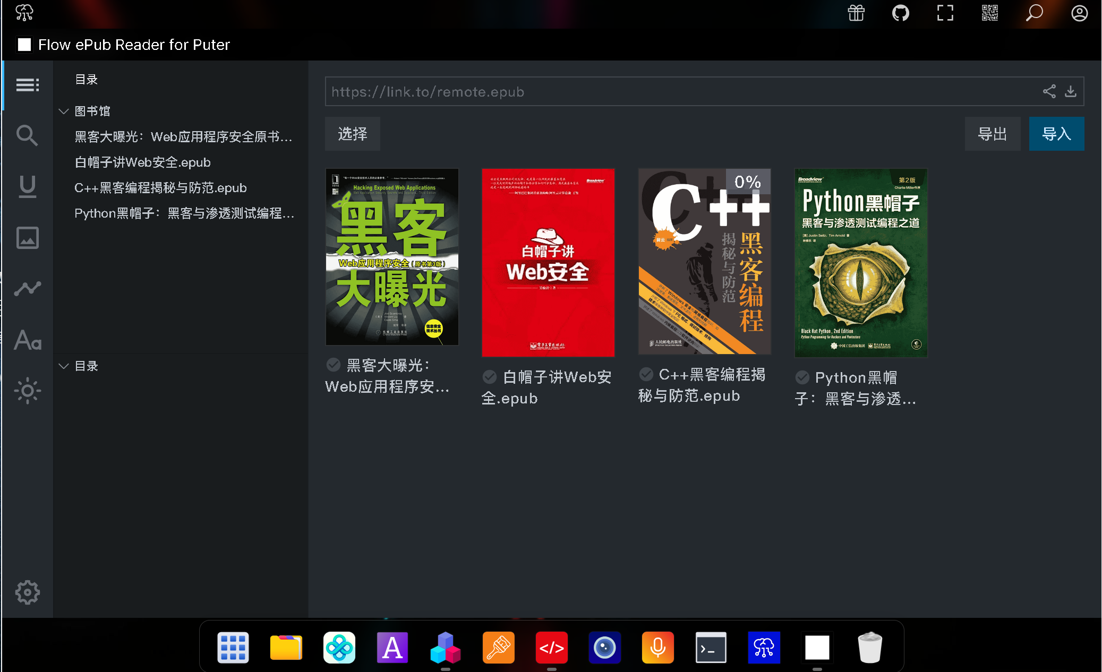Deselect the 黑客大曝光 book checkmark
Image resolution: width=1102 pixels, height=672 pixels.
point(334,365)
